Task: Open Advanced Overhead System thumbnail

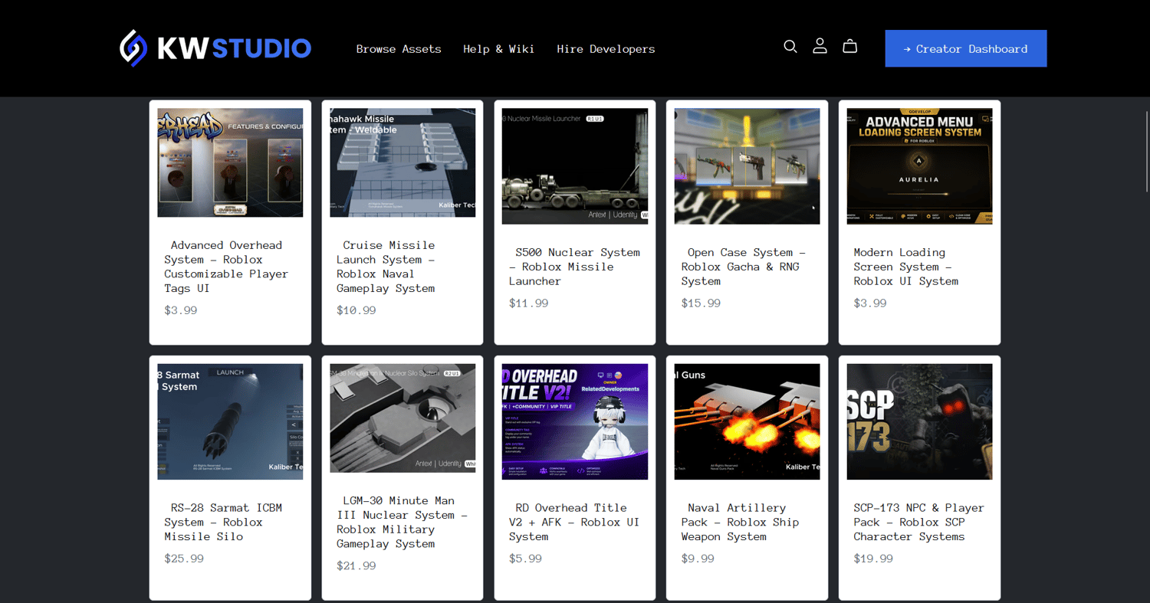Action: 230,162
